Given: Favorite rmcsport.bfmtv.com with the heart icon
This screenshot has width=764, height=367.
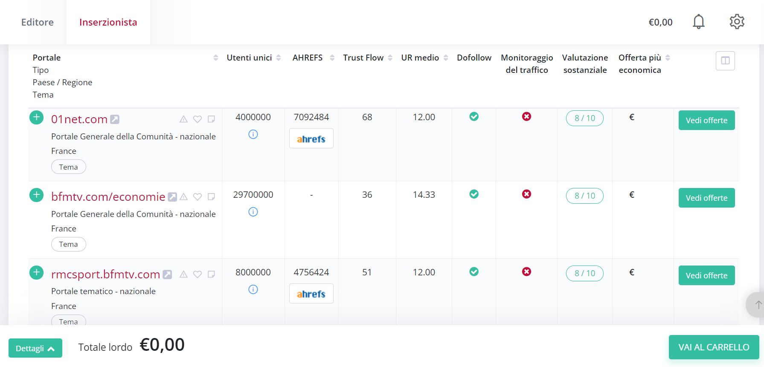Looking at the screenshot, I should tap(198, 275).
